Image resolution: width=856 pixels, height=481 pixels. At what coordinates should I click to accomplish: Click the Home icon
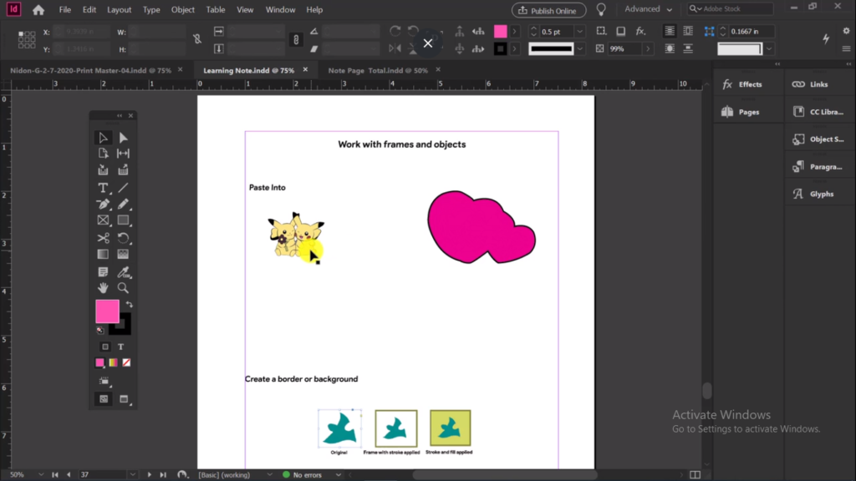(x=38, y=10)
